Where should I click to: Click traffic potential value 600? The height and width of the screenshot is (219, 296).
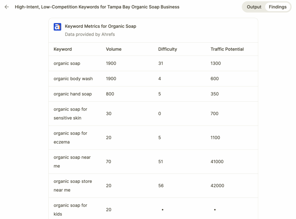(215, 79)
